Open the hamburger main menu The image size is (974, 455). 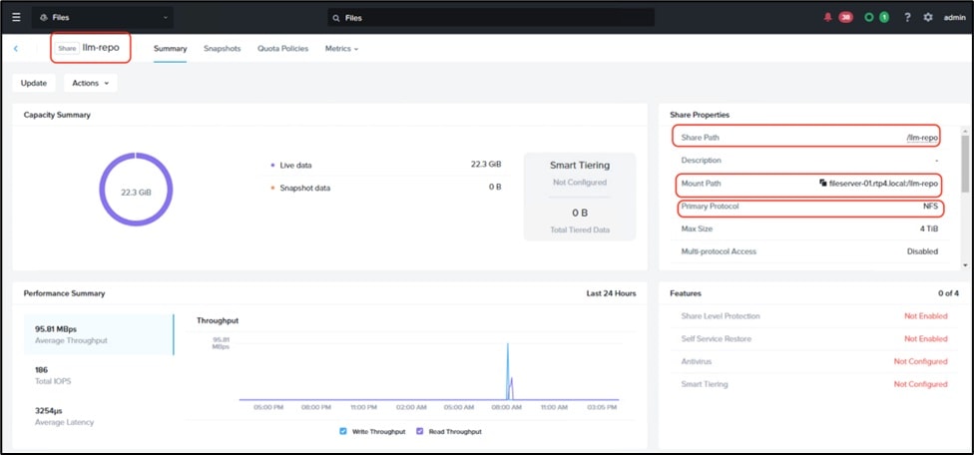click(x=16, y=17)
